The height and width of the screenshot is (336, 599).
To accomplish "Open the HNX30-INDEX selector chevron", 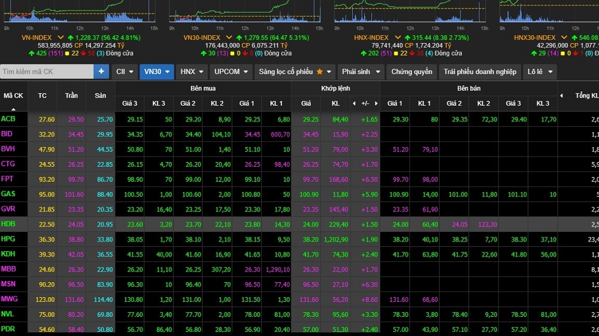I will (x=564, y=38).
